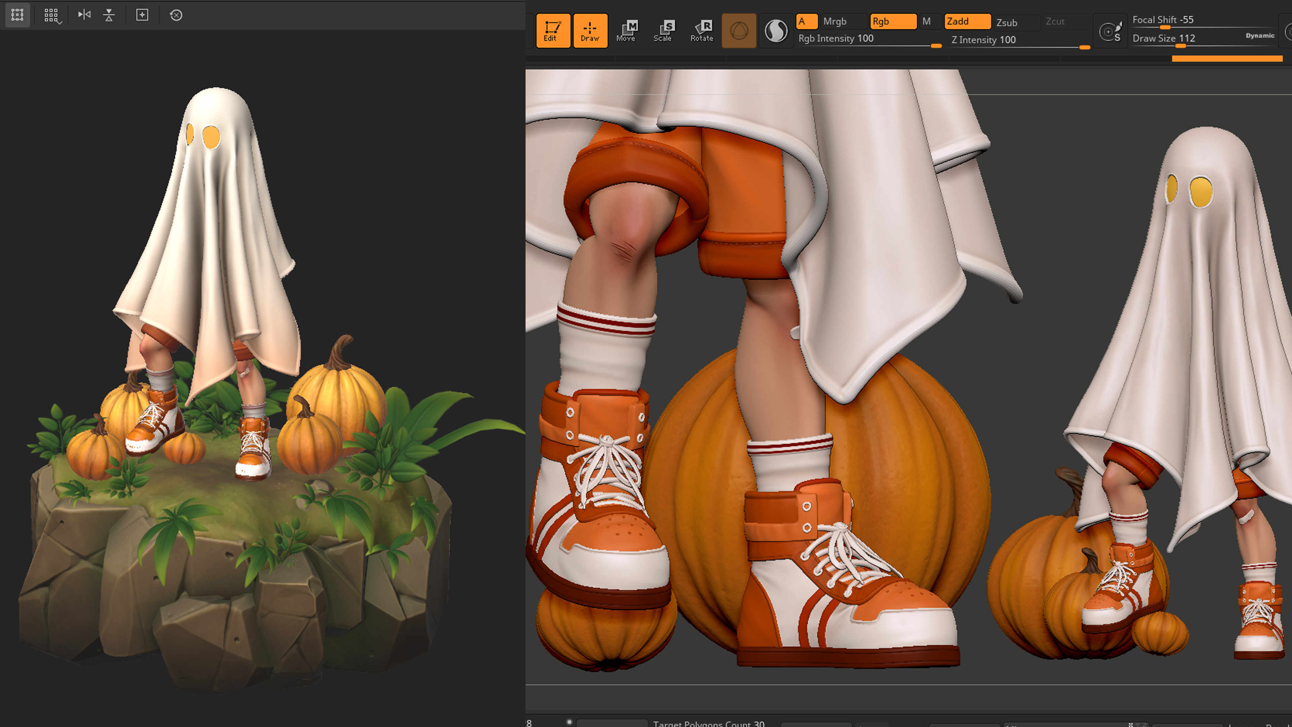Click the flip horizontal mirror icon
Viewport: 1292px width, 727px height.
pyautogui.click(x=84, y=15)
